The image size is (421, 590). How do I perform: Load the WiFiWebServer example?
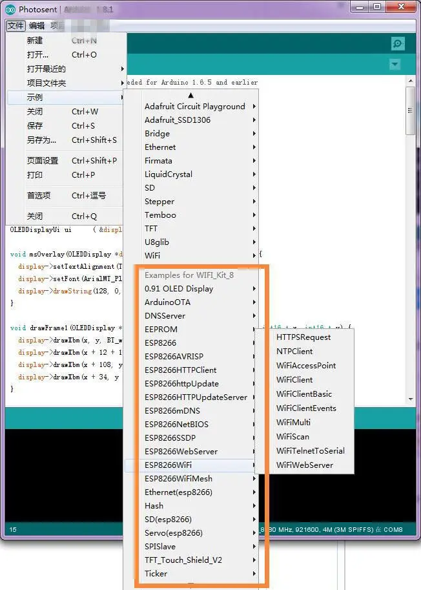coord(305,465)
